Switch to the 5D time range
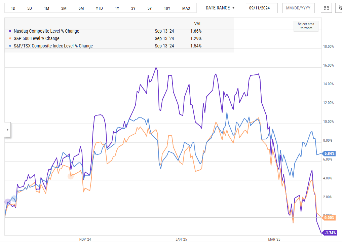This screenshot has width=342, height=243. tap(30, 8)
